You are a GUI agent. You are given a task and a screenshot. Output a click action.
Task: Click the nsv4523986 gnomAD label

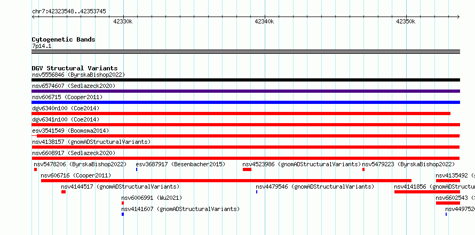[x=302, y=164]
